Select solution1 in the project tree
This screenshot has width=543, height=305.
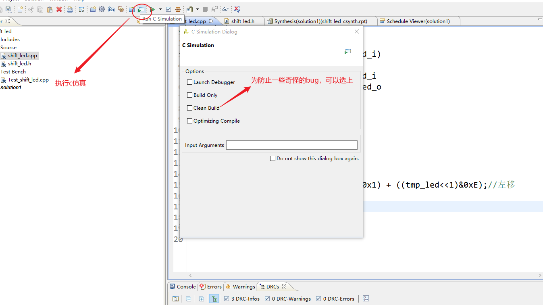pyautogui.click(x=11, y=88)
